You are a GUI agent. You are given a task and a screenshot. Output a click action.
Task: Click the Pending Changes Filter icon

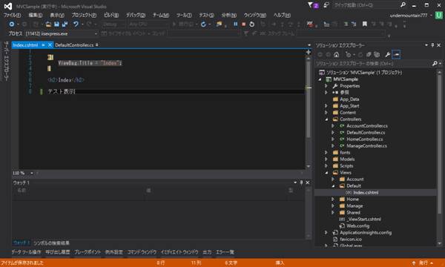click(x=349, y=54)
